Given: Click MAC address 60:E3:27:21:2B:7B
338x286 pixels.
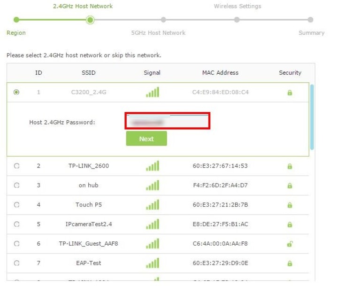Looking at the screenshot, I should tap(220, 205).
